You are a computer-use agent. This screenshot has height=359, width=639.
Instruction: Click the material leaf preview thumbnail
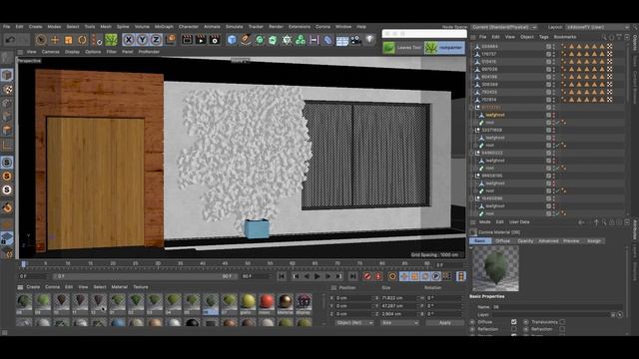(495, 268)
